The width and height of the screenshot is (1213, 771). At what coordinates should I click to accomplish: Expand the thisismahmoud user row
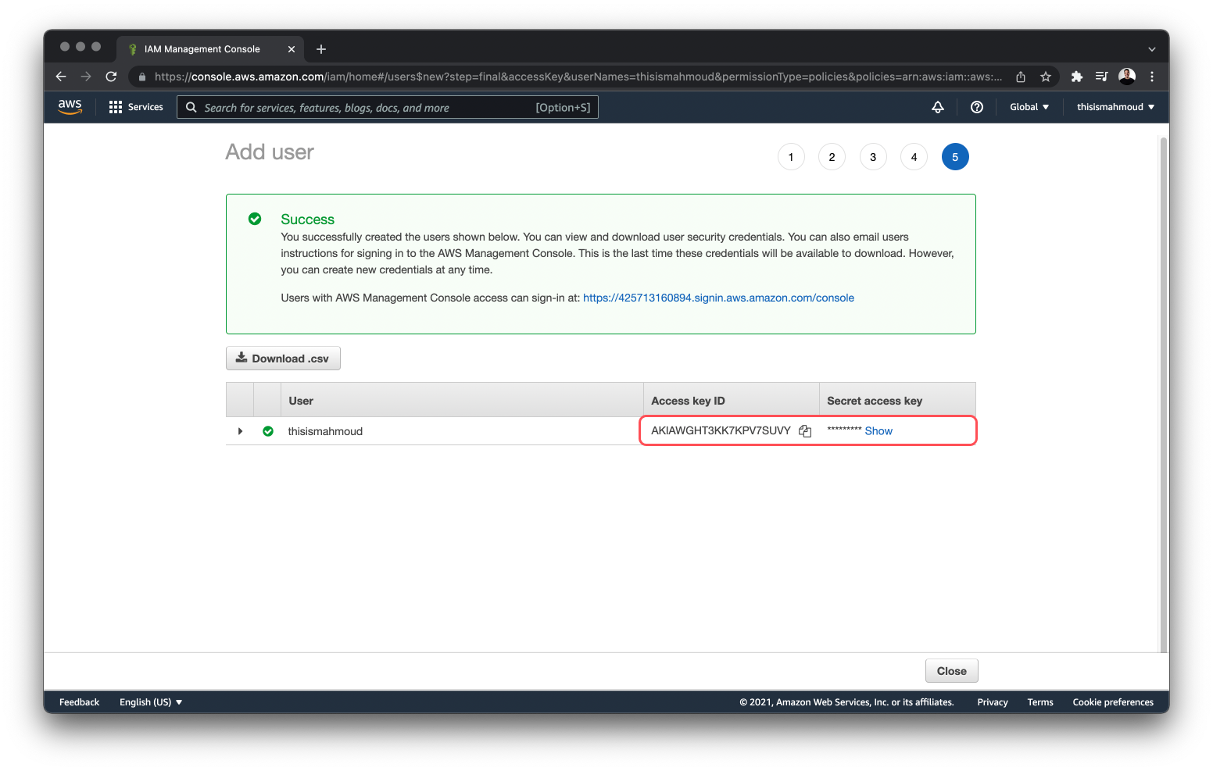tap(240, 431)
